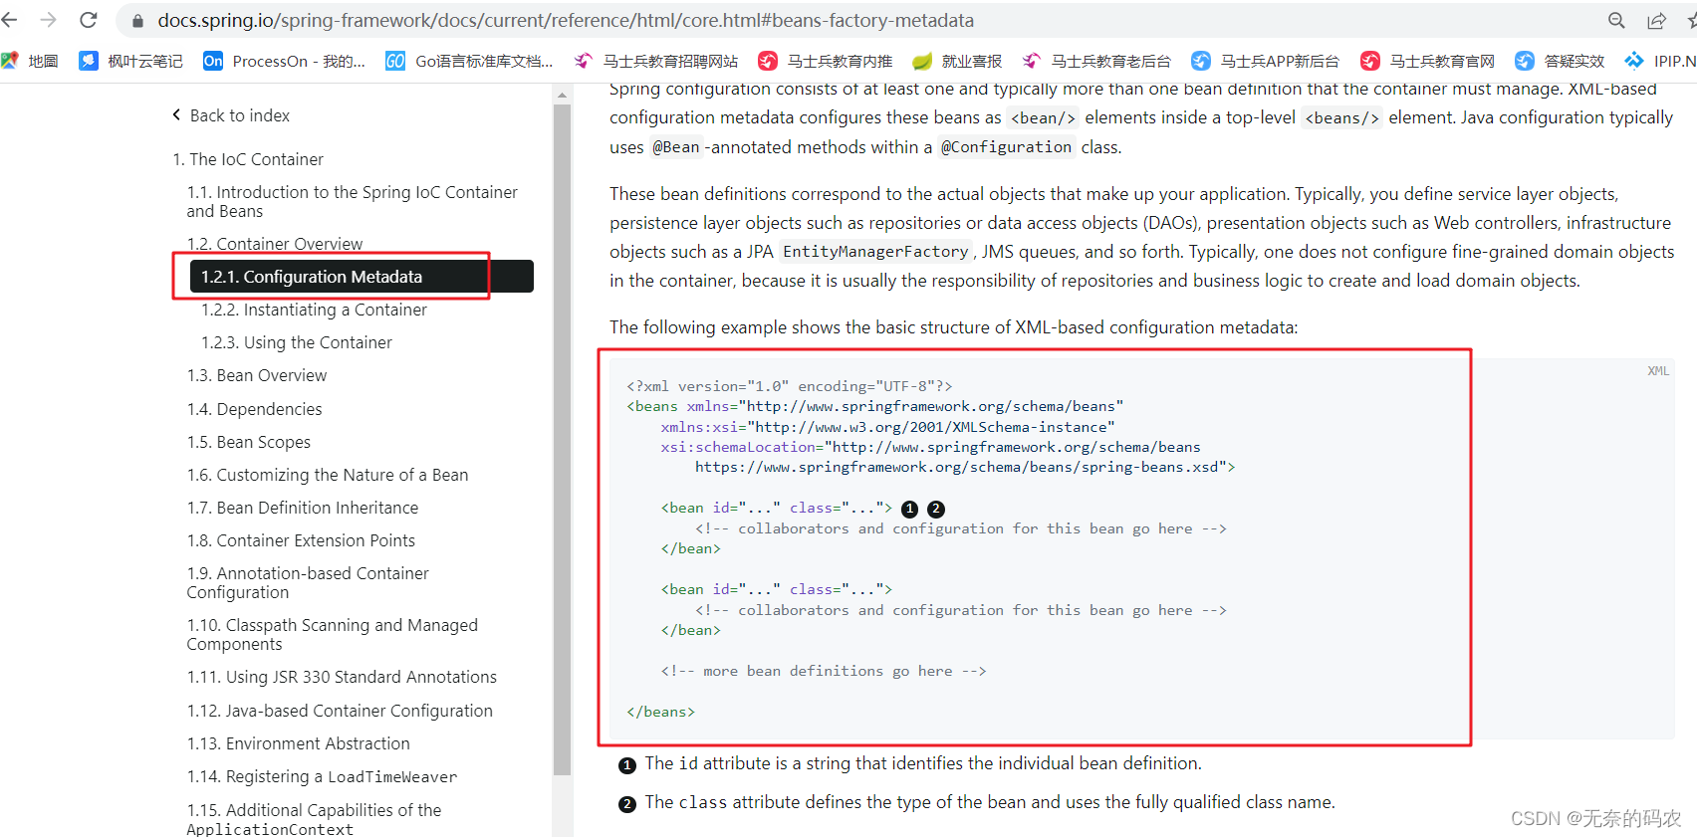Open the 地圖 maps bookmark
Viewport: 1697px width, 837px height.
30,61
